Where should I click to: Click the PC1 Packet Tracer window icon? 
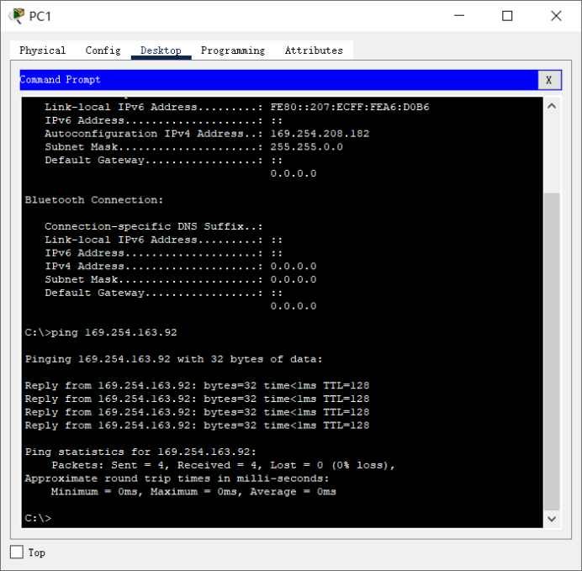[17, 16]
